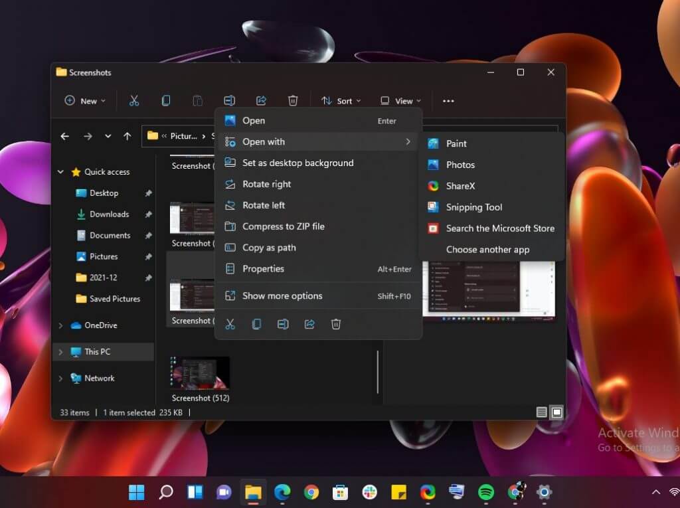Choose Show more options

pos(318,296)
